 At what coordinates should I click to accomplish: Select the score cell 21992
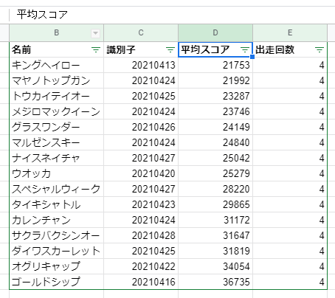coord(215,80)
